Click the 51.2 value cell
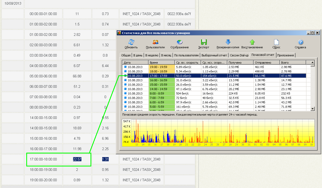Viewport: 322px width, 188px height. click(77, 86)
